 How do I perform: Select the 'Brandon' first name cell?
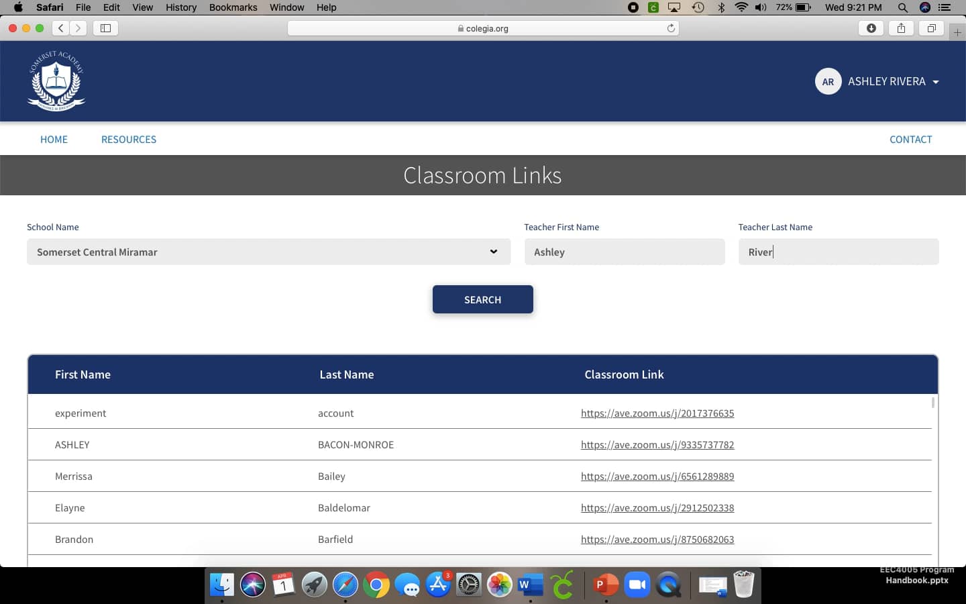tap(74, 540)
